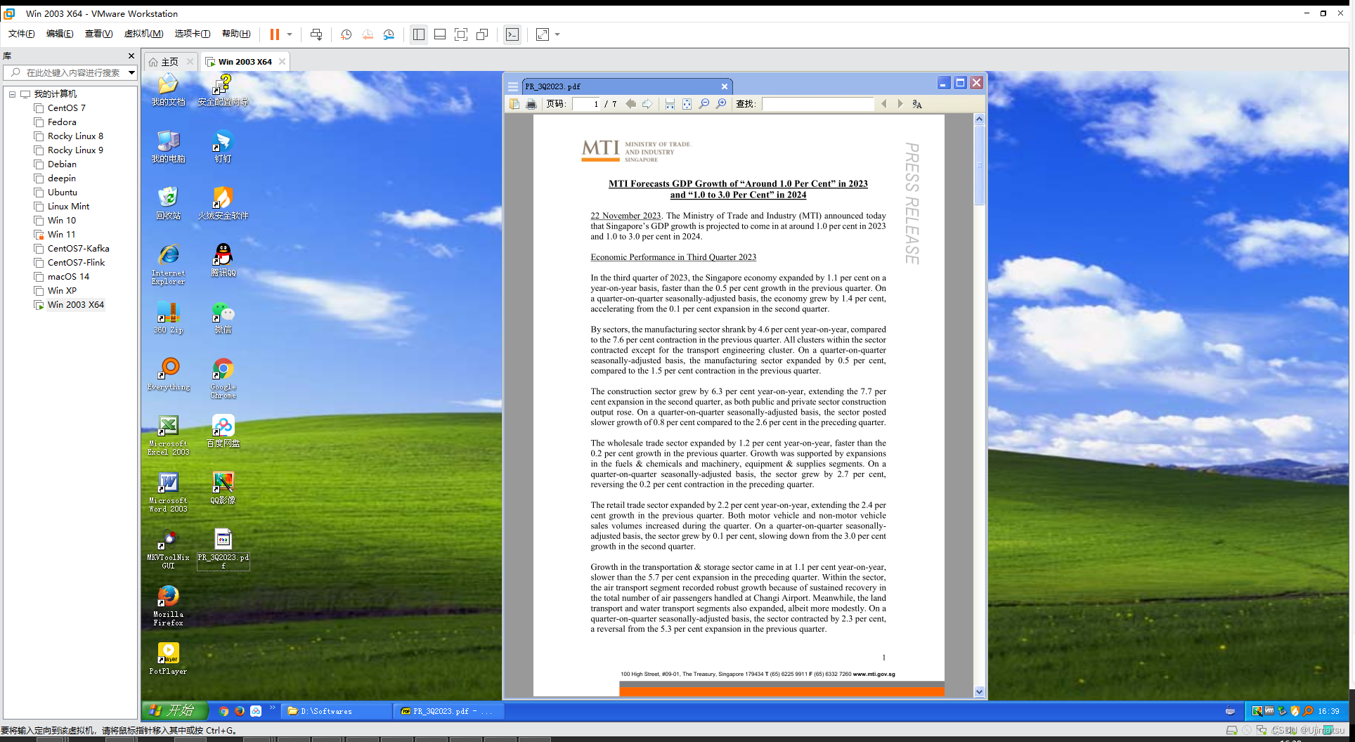1355x742 pixels.
Task: Expand the quick launch overflow chevron
Action: tap(272, 708)
